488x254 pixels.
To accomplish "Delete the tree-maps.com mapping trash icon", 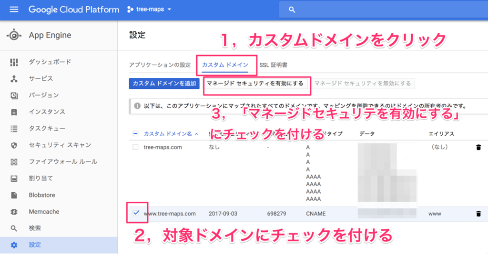I will pos(478,147).
